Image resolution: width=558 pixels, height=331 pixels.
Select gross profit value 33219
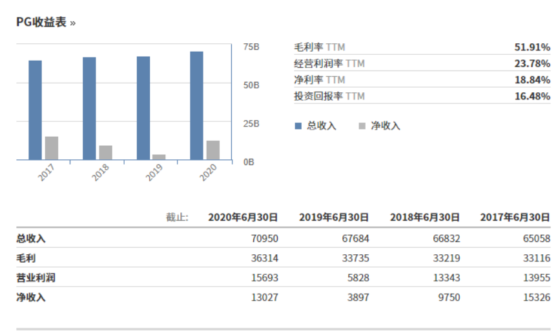click(x=447, y=258)
